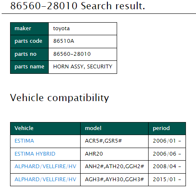The image size is (196, 190).
Task: Open ALPHARD/VELLFIRE/HV link in the 2008/04 row
Action: click(45, 167)
